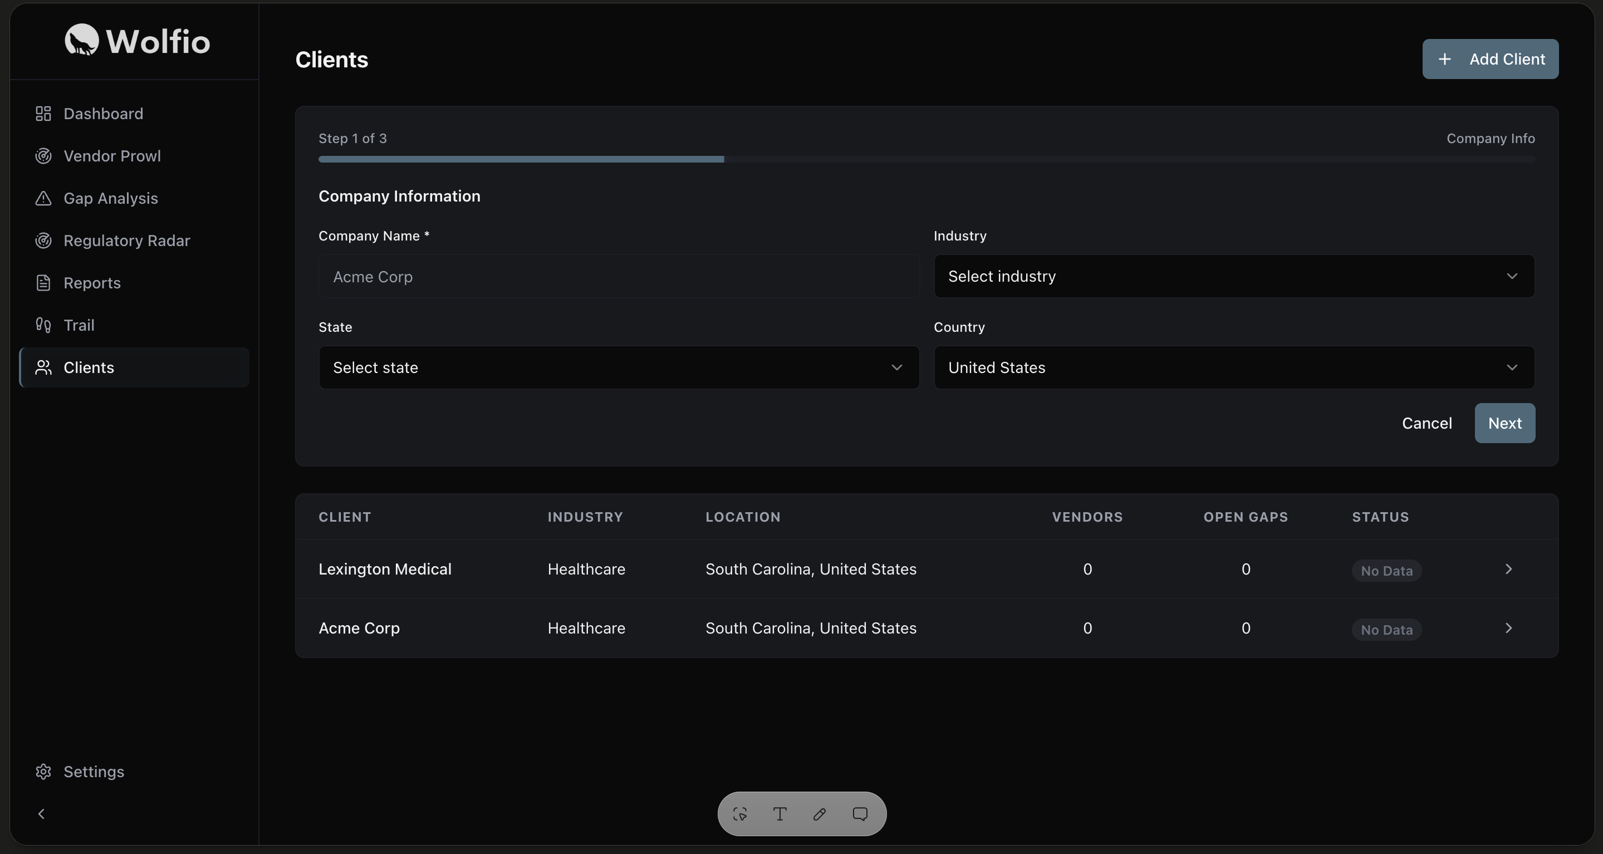Click the Wolfio wolf logo icon
Viewport: 1603px width, 854px height.
pos(81,40)
